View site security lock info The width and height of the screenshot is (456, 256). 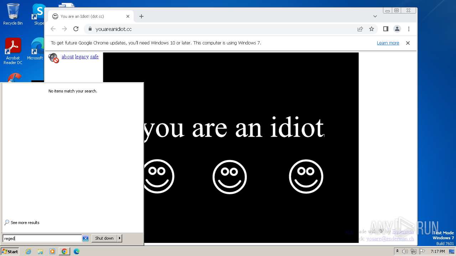click(90, 29)
